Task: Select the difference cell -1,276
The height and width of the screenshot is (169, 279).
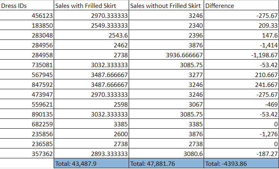Action: coord(242,134)
